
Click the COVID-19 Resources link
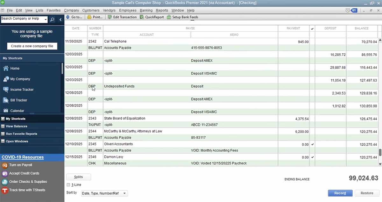(22, 157)
